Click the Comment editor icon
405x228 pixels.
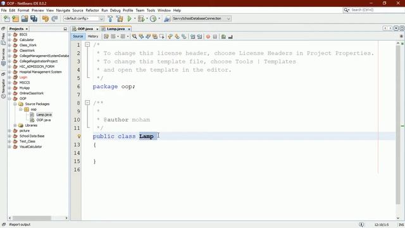click(x=223, y=37)
